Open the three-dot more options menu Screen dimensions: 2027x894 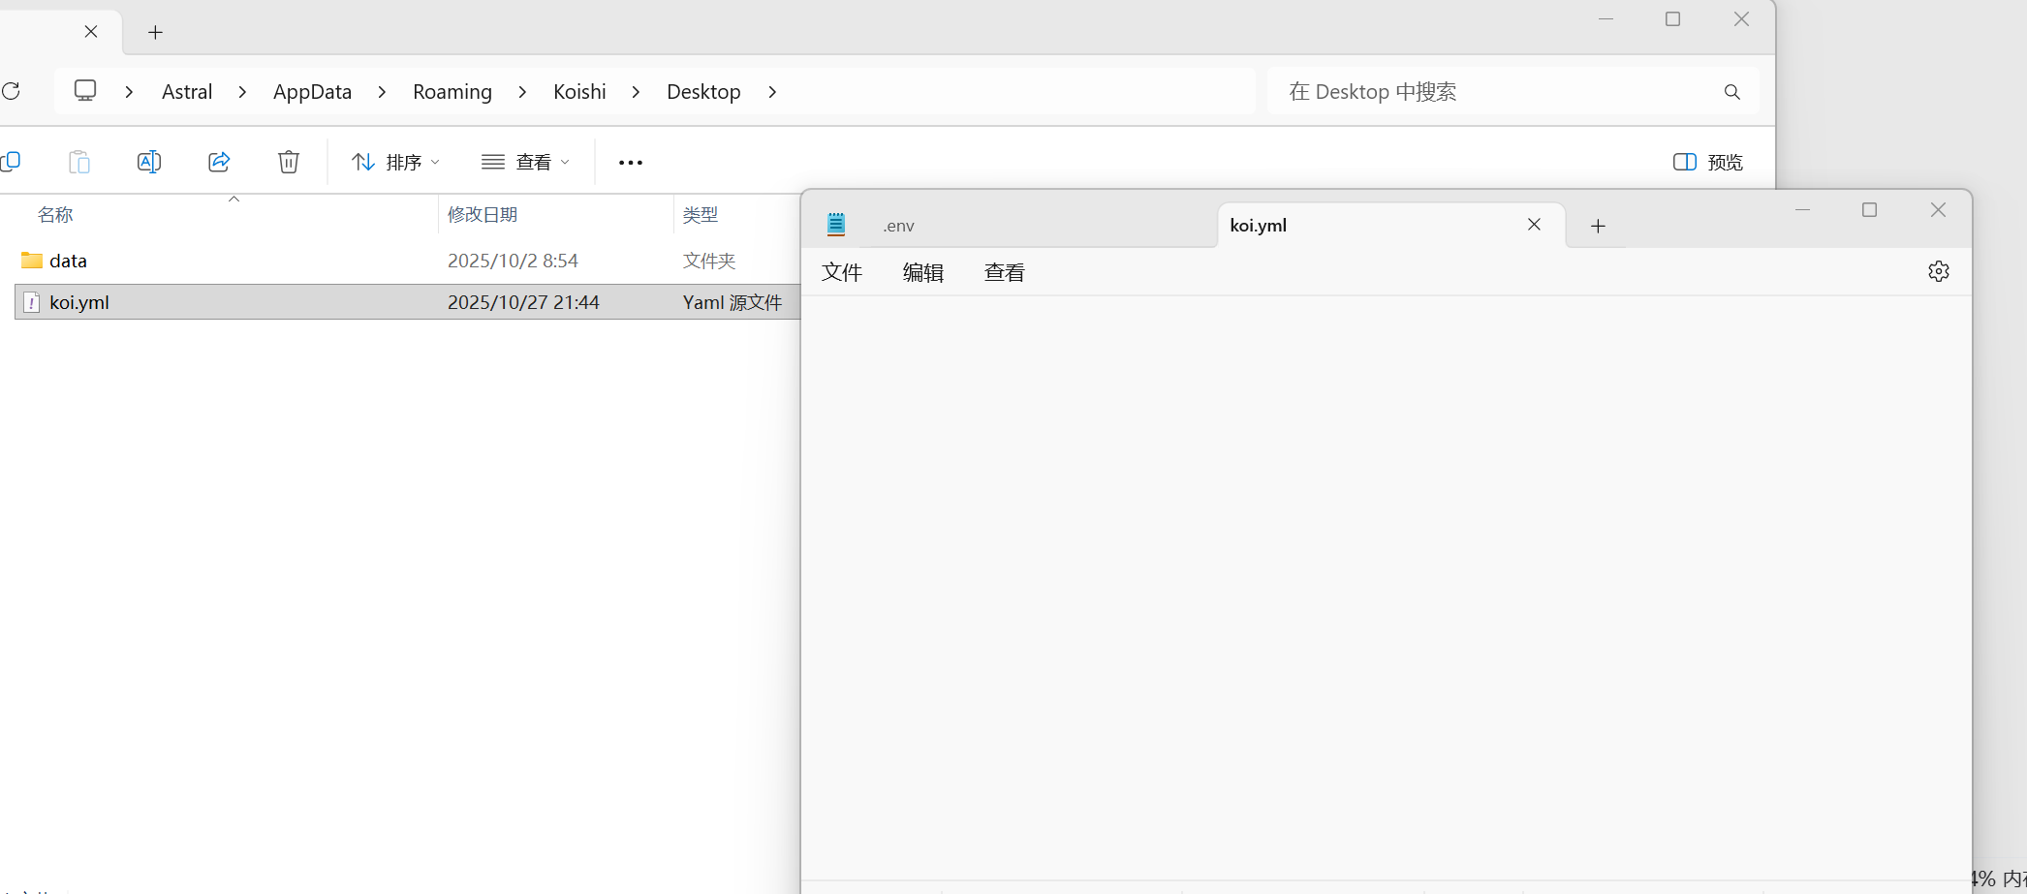coord(631,163)
